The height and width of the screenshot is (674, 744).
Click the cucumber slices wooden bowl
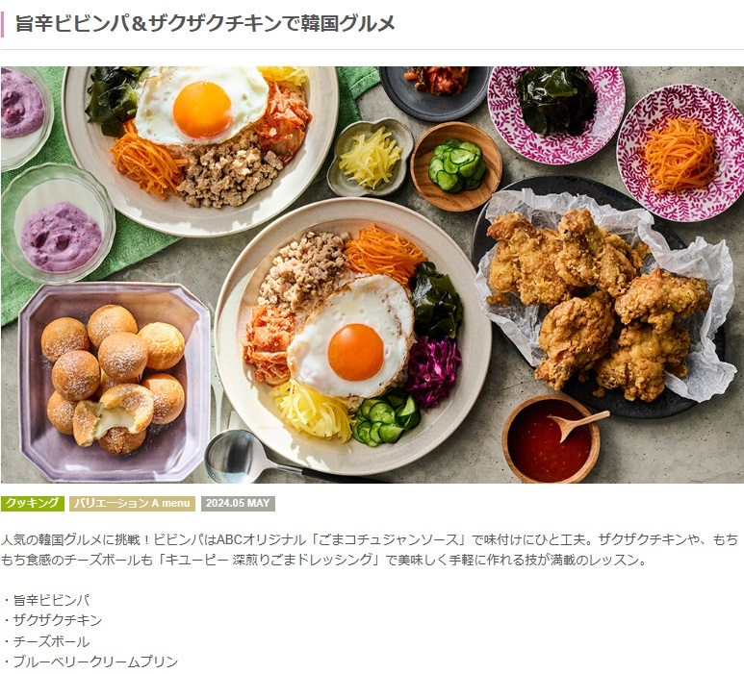coord(456,166)
